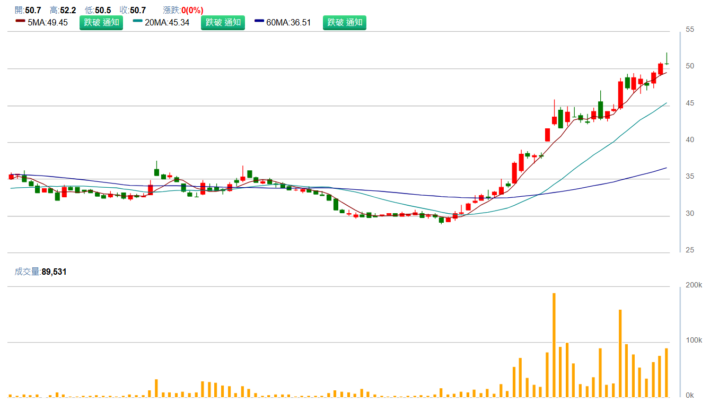710x402 pixels.
Task: Click the 跌破 通知 button beside 60MA
Action: click(x=345, y=22)
